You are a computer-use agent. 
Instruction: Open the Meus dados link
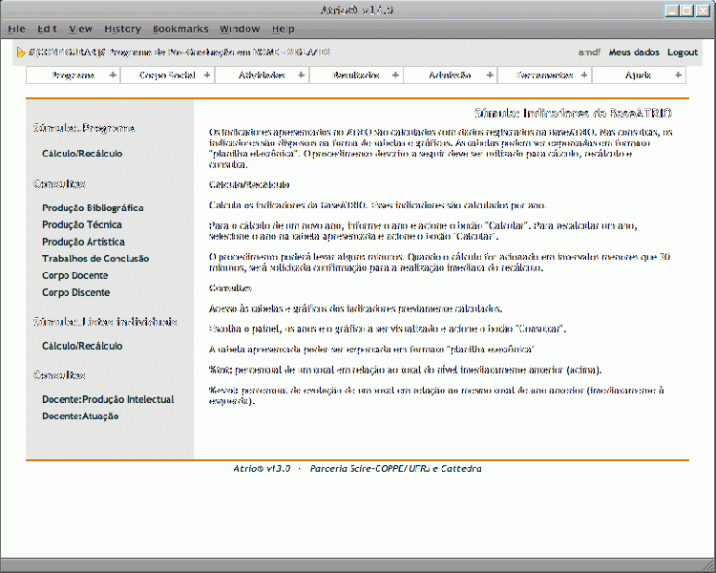[x=634, y=53]
